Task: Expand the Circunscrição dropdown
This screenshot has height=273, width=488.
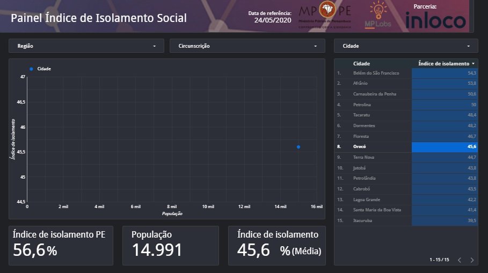Action: pos(247,46)
